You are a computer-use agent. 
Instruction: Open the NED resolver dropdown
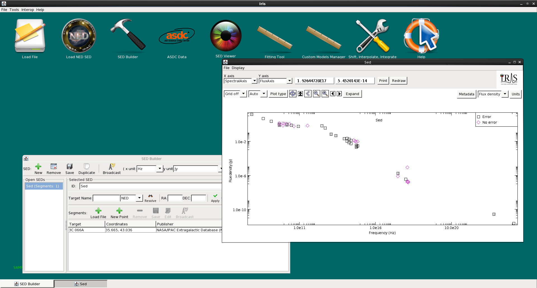[x=139, y=198]
